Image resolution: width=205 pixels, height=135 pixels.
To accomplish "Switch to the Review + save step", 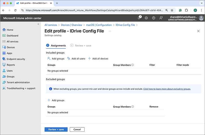I will coord(81,45).
